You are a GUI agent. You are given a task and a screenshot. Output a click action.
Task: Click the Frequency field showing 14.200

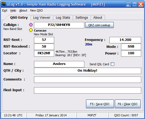[125, 40]
